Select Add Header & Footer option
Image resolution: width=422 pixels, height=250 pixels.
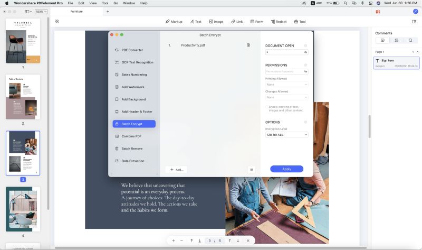(134, 112)
